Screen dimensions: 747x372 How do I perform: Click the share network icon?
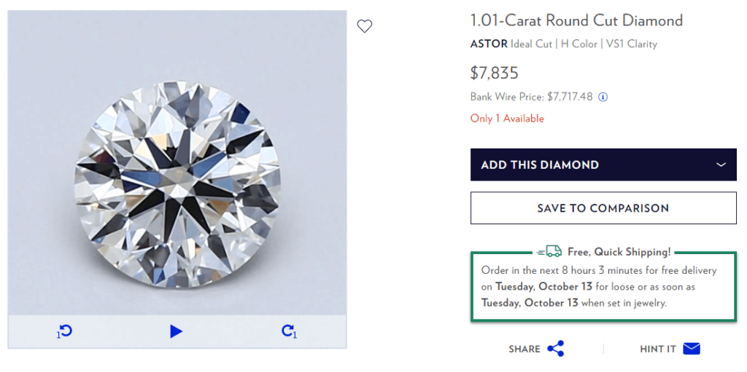[556, 349]
